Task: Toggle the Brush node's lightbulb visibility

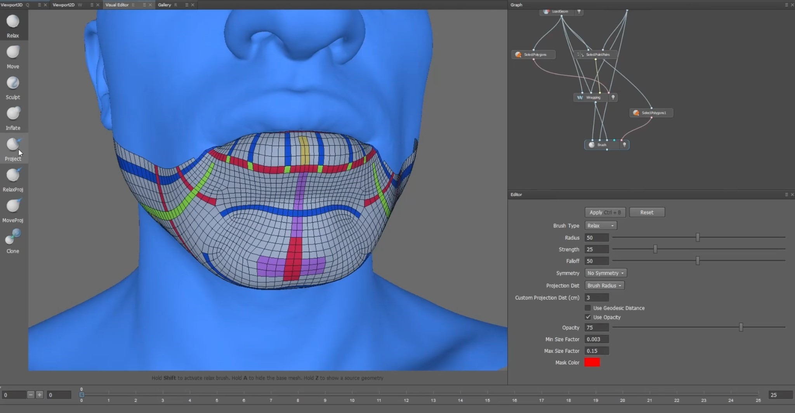Action: (x=624, y=145)
